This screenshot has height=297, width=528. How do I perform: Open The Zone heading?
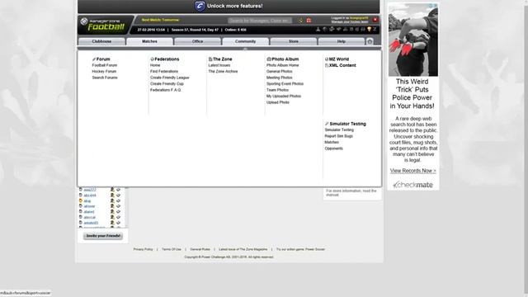click(222, 59)
